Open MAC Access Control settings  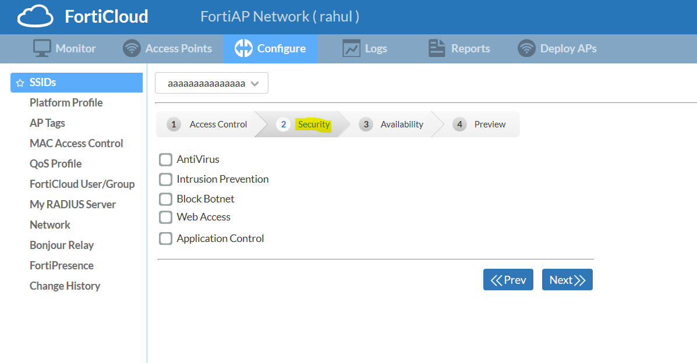pos(76,144)
